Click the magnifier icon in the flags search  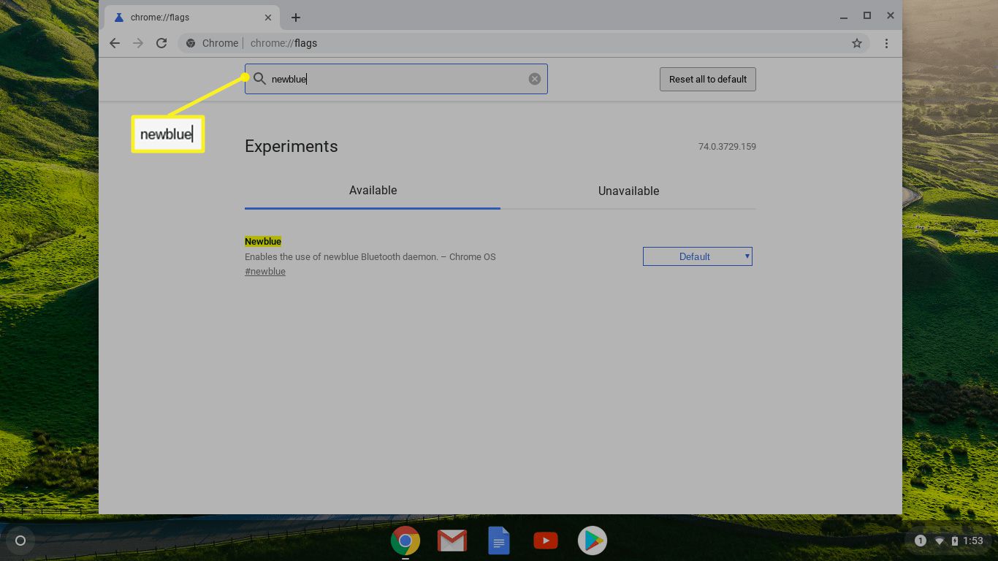259,78
